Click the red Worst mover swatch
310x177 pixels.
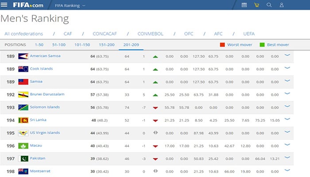[222, 45]
